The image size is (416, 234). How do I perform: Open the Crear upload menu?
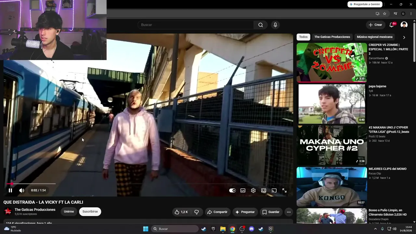pyautogui.click(x=375, y=25)
